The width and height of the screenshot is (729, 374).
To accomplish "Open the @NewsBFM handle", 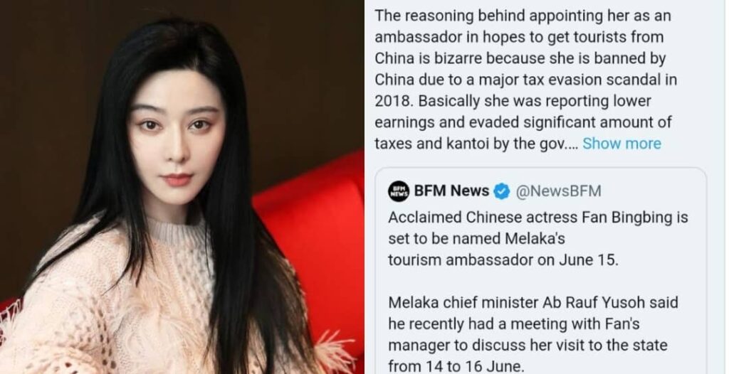I will (558, 191).
